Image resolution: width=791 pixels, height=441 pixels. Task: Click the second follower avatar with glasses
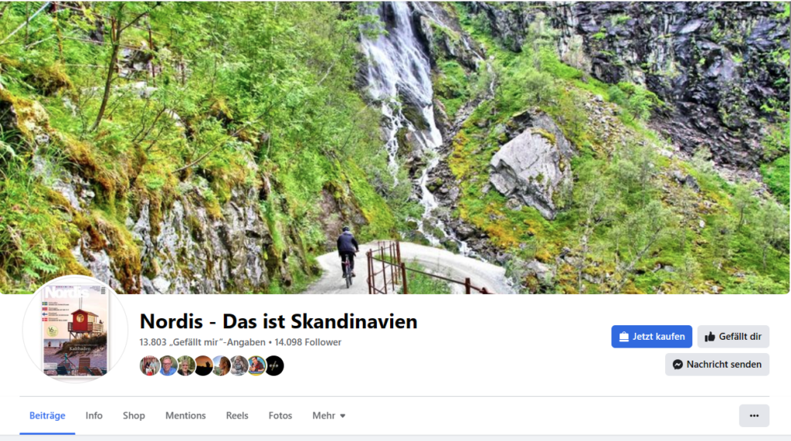click(168, 365)
